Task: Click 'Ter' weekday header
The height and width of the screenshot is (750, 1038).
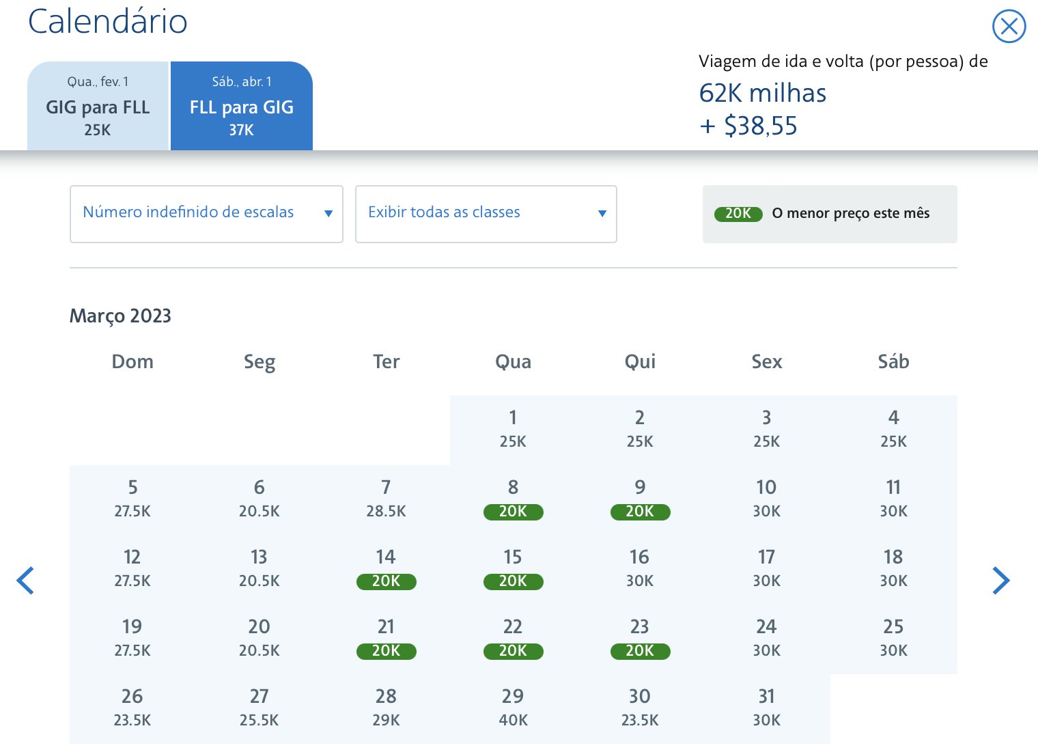Action: 386,362
